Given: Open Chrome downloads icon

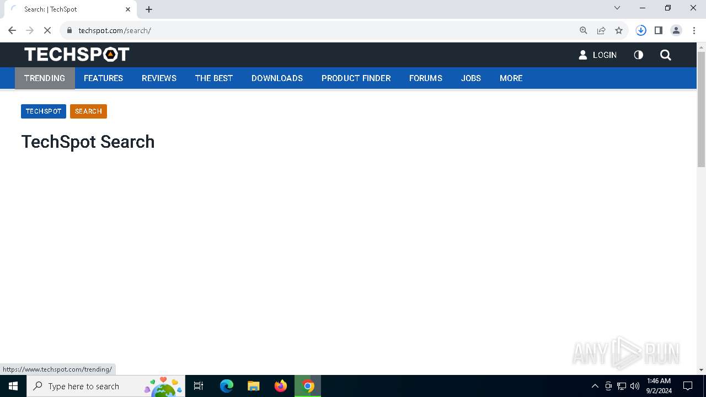Looking at the screenshot, I should click(x=641, y=30).
